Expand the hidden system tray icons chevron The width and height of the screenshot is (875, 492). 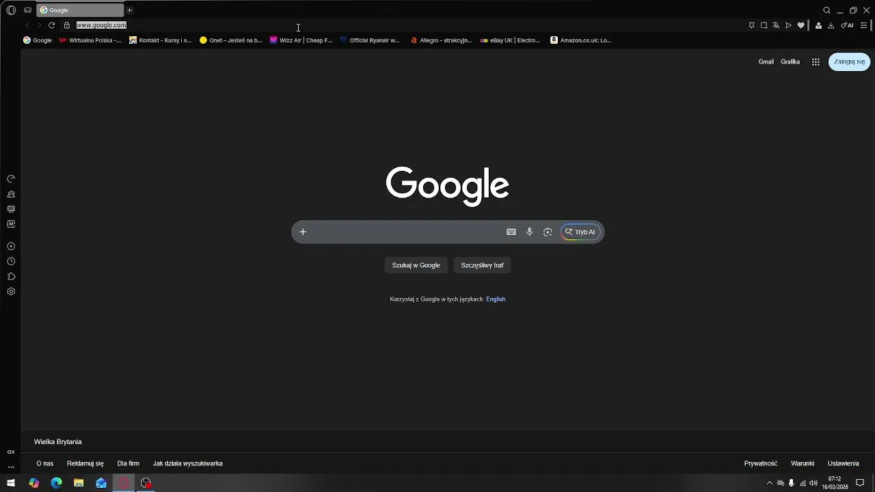[x=769, y=483]
